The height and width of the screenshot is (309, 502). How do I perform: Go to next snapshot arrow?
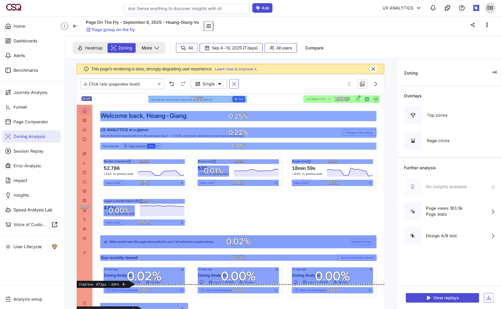(x=376, y=84)
